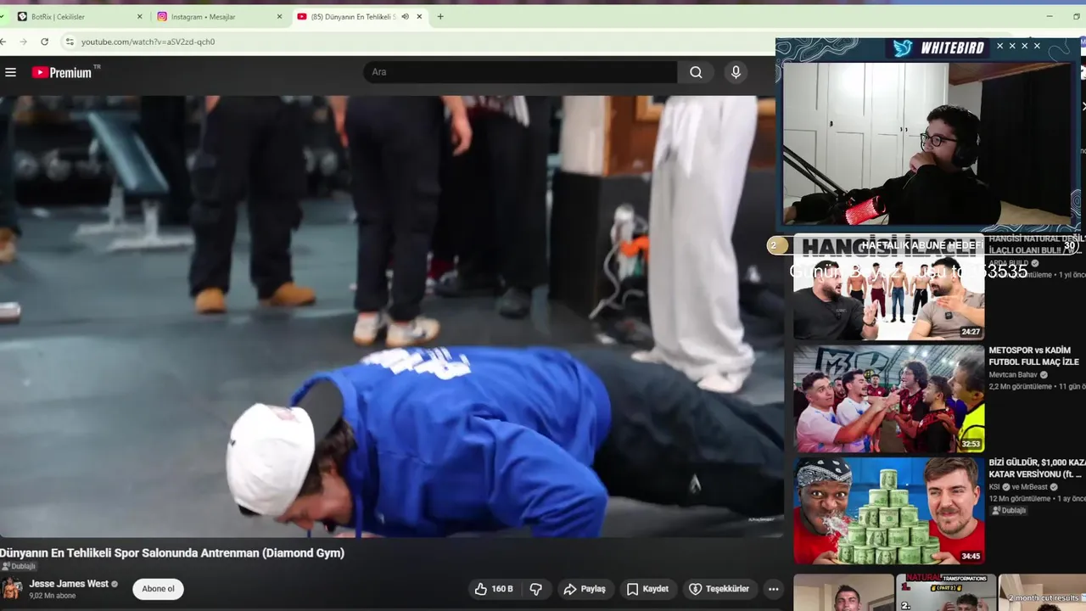Viewport: 1086px width, 611px height.
Task: Click the youtube.com address bar URL
Action: coord(148,42)
